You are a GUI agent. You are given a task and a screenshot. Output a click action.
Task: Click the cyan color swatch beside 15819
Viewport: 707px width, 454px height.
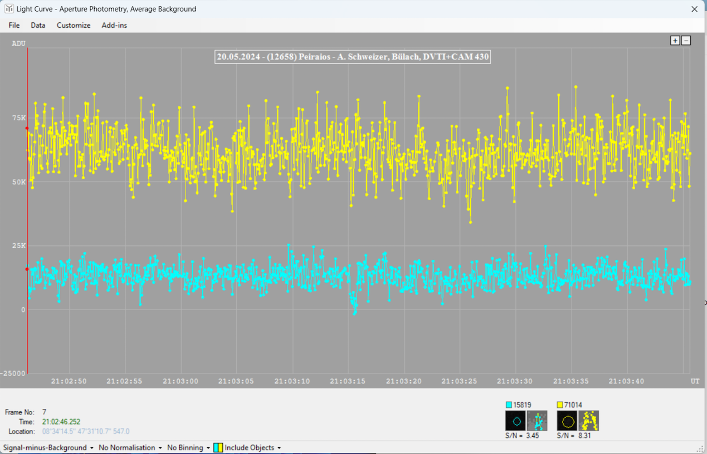(509, 405)
